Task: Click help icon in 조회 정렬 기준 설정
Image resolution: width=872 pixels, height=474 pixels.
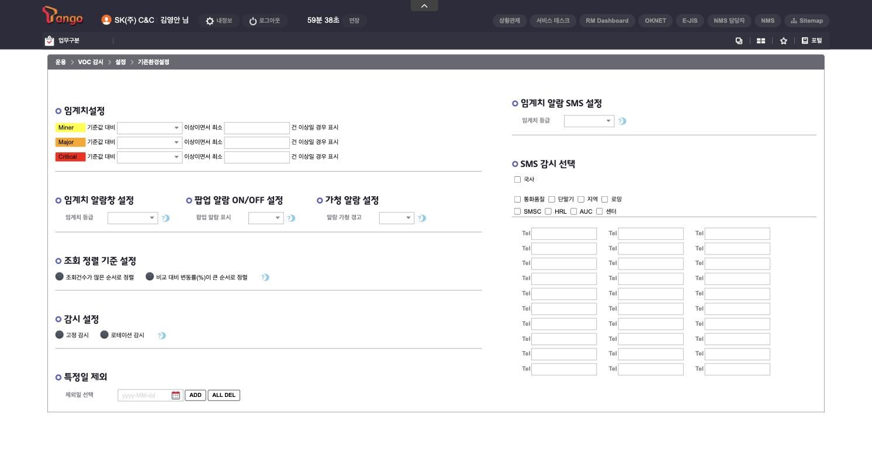Action: click(x=265, y=277)
